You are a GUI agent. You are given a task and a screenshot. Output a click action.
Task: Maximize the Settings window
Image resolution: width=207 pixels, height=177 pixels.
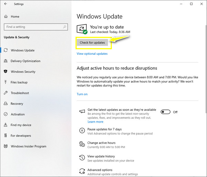[x=191, y=4]
